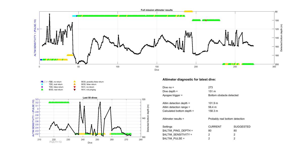Image resolution: width=303 pixels, height=154 pixels.
Task: Click the 'Dive' x-axis label of the full mission plot
Action: pyautogui.click(x=157, y=70)
